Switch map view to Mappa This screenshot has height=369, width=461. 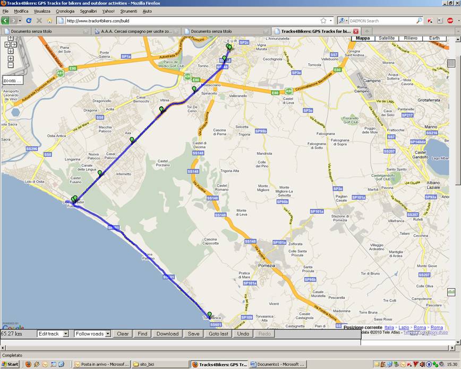click(363, 38)
